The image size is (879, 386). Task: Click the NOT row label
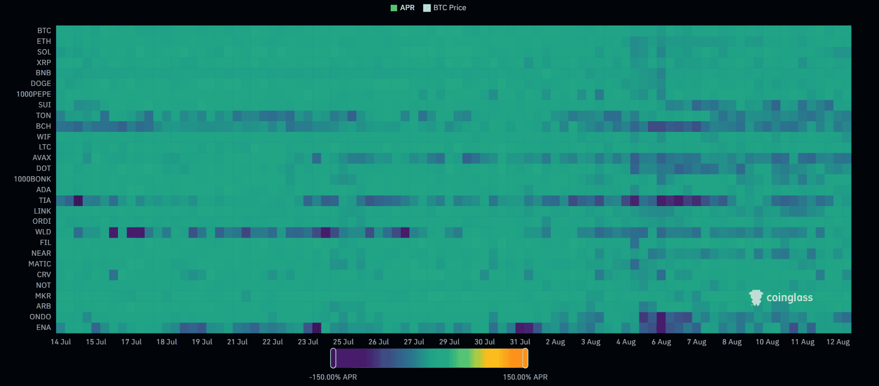click(44, 285)
